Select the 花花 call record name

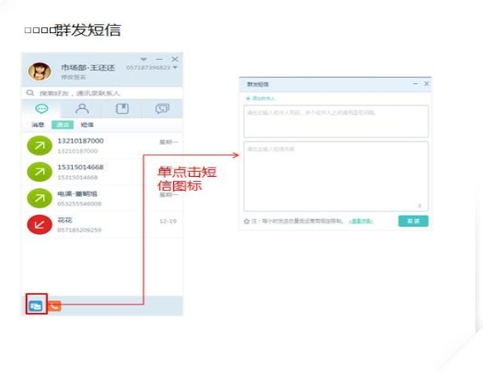pyautogui.click(x=65, y=220)
